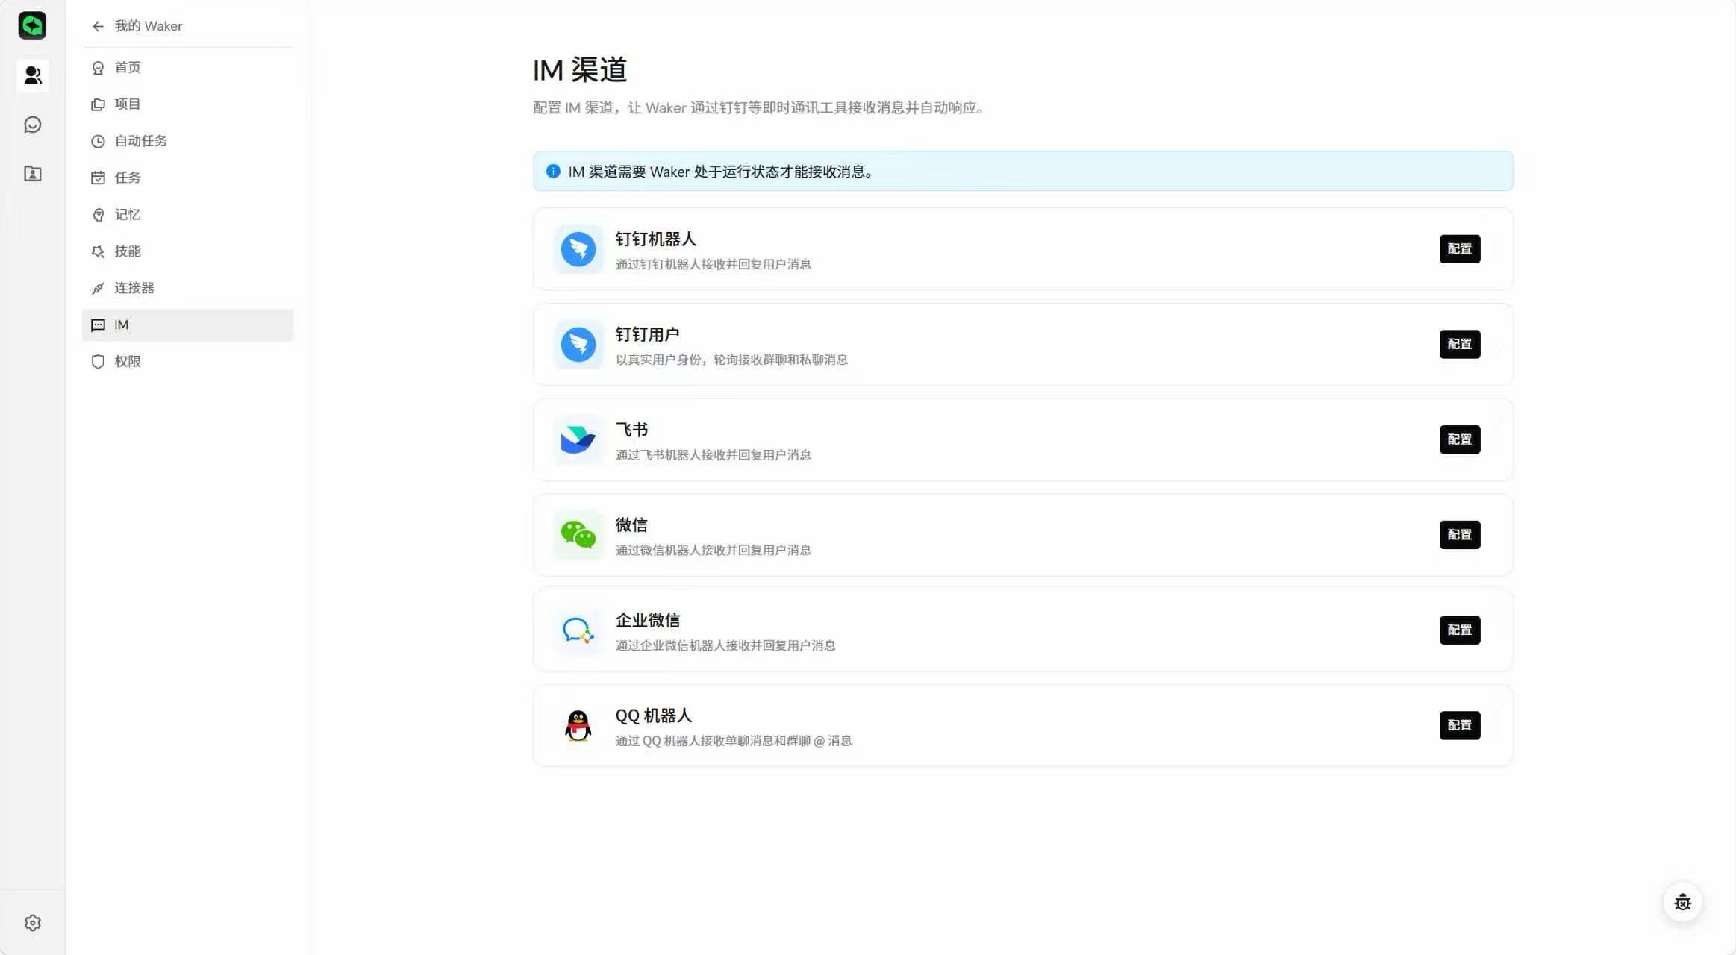Click text 以真实用户身份，轮询接收群聊和私聊消息
The image size is (1736, 955).
click(x=731, y=360)
